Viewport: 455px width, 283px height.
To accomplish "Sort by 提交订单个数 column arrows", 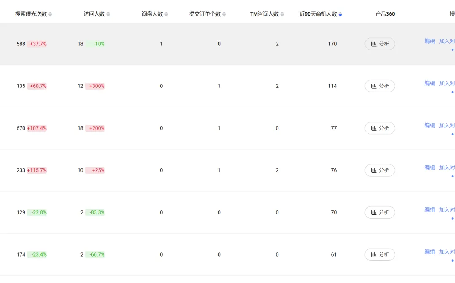I will click(x=224, y=14).
